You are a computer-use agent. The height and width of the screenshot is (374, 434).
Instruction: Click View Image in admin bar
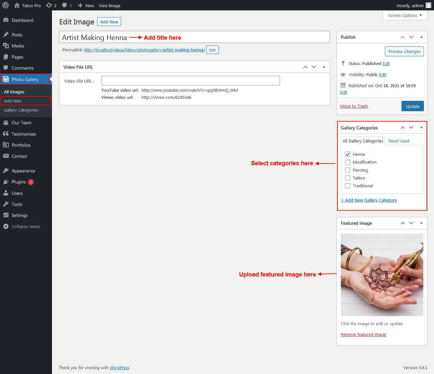pos(109,6)
